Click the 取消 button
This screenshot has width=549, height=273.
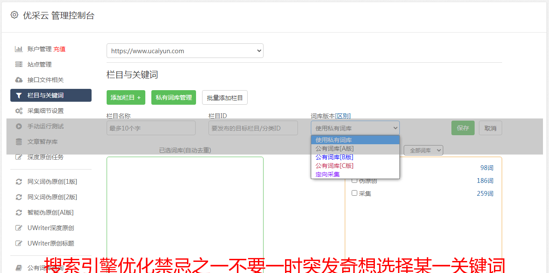(491, 128)
